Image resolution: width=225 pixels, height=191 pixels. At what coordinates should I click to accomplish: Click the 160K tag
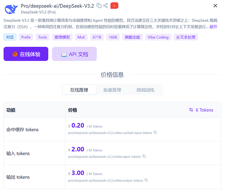113,37
